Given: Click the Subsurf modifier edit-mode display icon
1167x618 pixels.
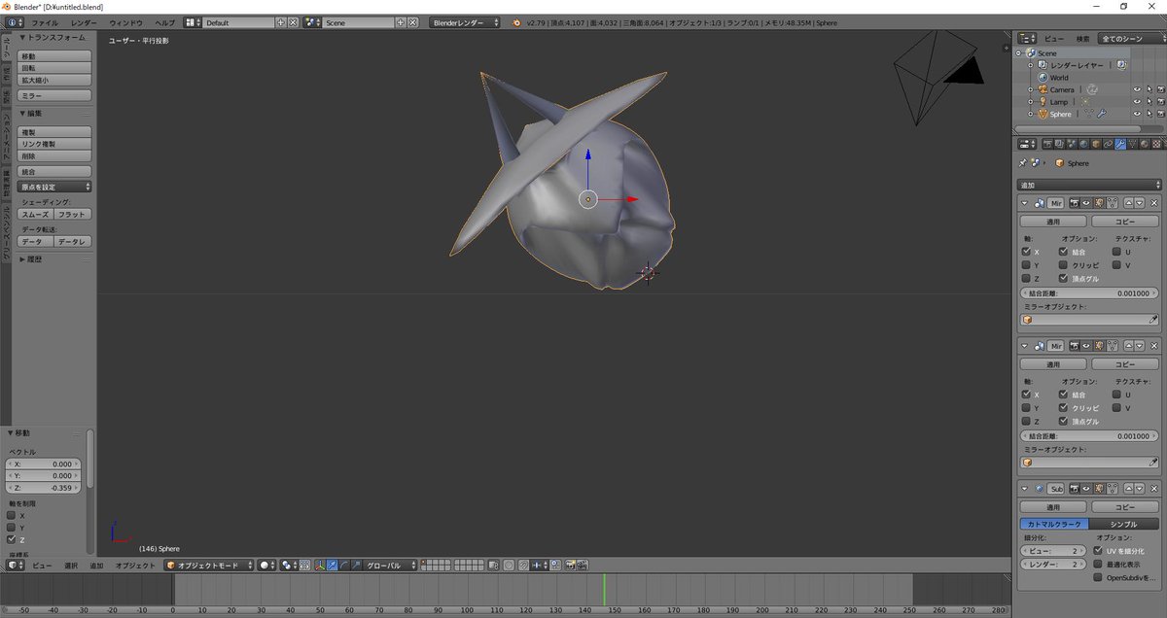Looking at the screenshot, I should point(1100,489).
